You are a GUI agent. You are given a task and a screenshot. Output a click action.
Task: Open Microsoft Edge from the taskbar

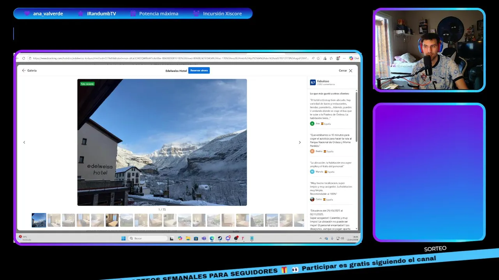pos(212,238)
